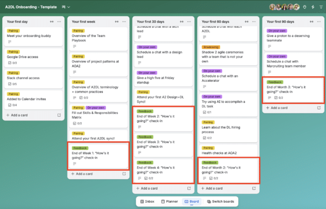The height and width of the screenshot is (209, 326).
Task: Click description icon on Give a proton card
Action: point(270,46)
